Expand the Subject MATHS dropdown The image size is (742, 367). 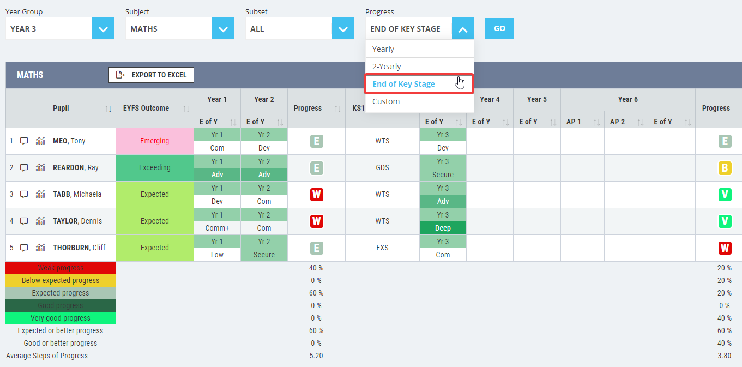(223, 29)
